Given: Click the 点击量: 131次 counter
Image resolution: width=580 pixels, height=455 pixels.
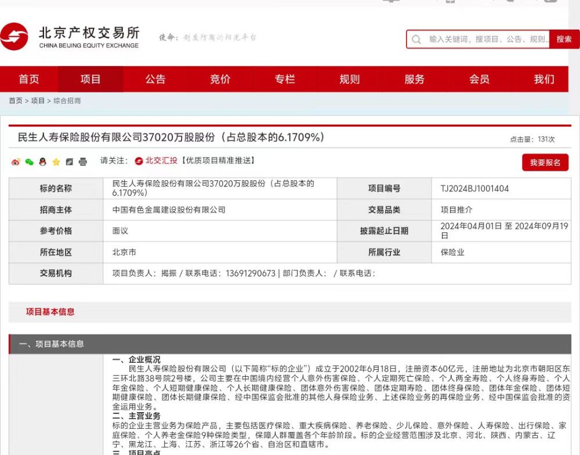Looking at the screenshot, I should click(x=532, y=139).
